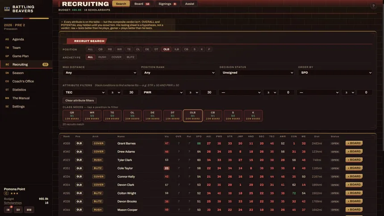Select the QB position filter
The width and height of the screenshot is (384, 216).
100,49
